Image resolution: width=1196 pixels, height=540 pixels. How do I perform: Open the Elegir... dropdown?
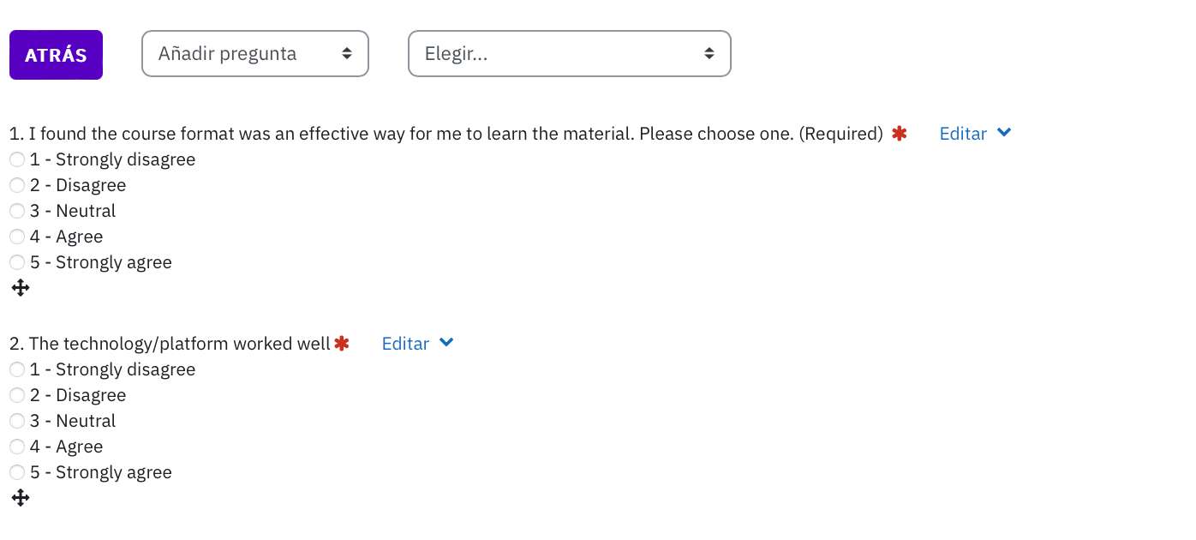(570, 53)
